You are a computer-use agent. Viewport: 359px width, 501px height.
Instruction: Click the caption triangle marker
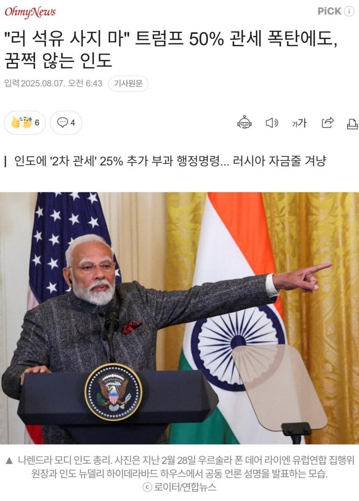pos(9,460)
